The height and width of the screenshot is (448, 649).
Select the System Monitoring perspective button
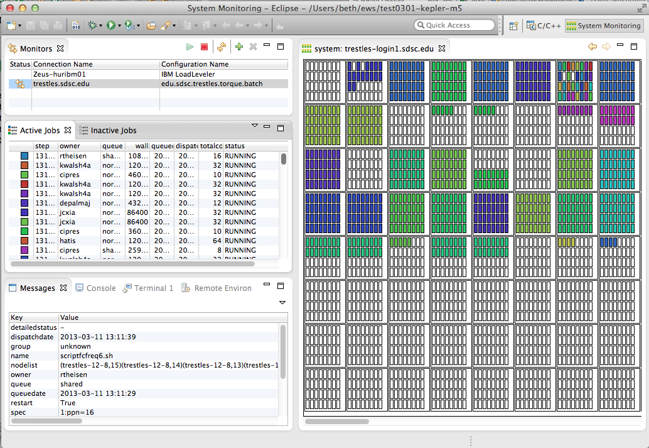coord(603,26)
